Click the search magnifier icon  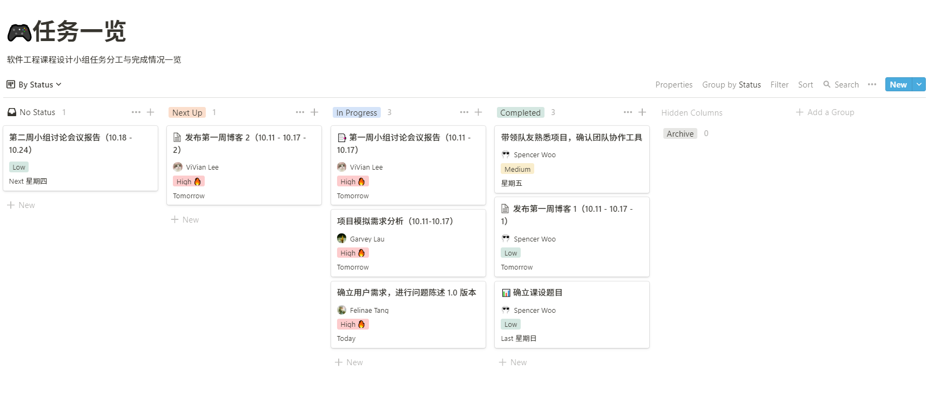point(826,84)
